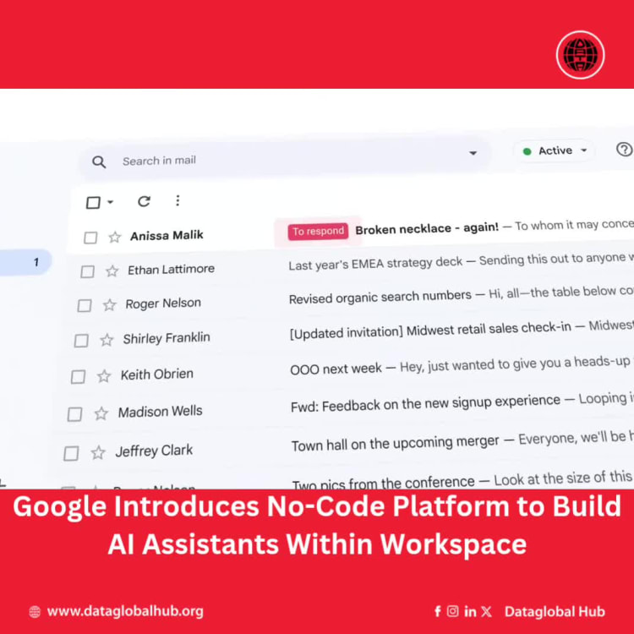Star the Anissa Malik email
This screenshot has height=634, width=634.
click(114, 237)
